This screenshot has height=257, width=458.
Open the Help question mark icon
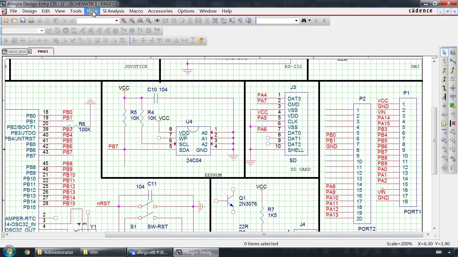click(248, 21)
